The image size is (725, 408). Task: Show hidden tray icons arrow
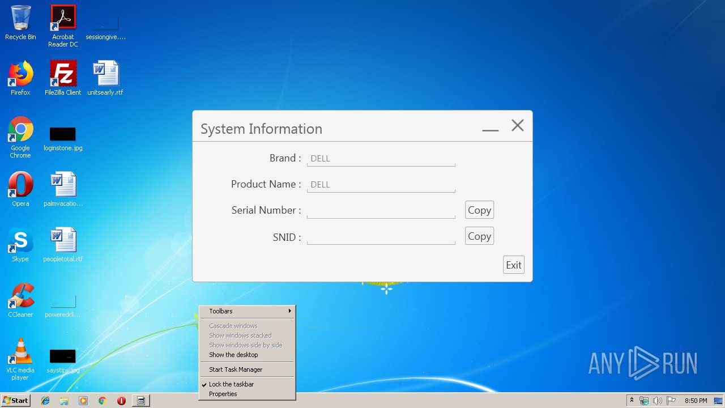632,401
